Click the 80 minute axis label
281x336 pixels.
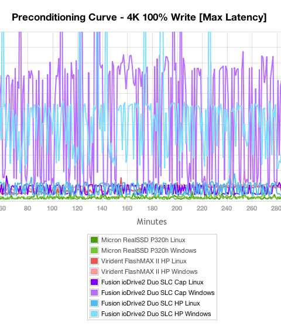[x=28, y=208]
